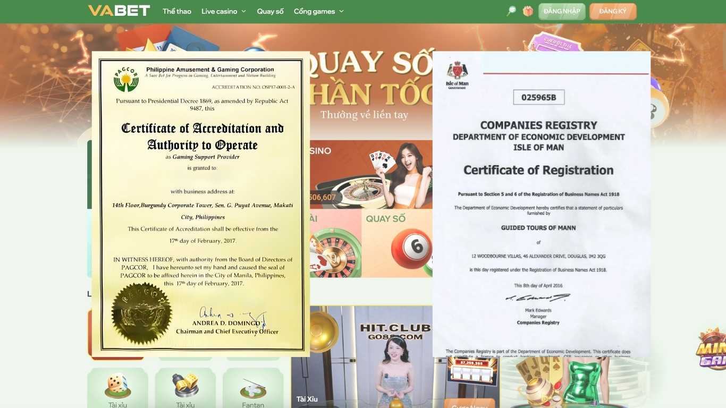The height and width of the screenshot is (408, 726).
Task: Click the PAGCOR accreditation certificate image
Action: (x=201, y=204)
